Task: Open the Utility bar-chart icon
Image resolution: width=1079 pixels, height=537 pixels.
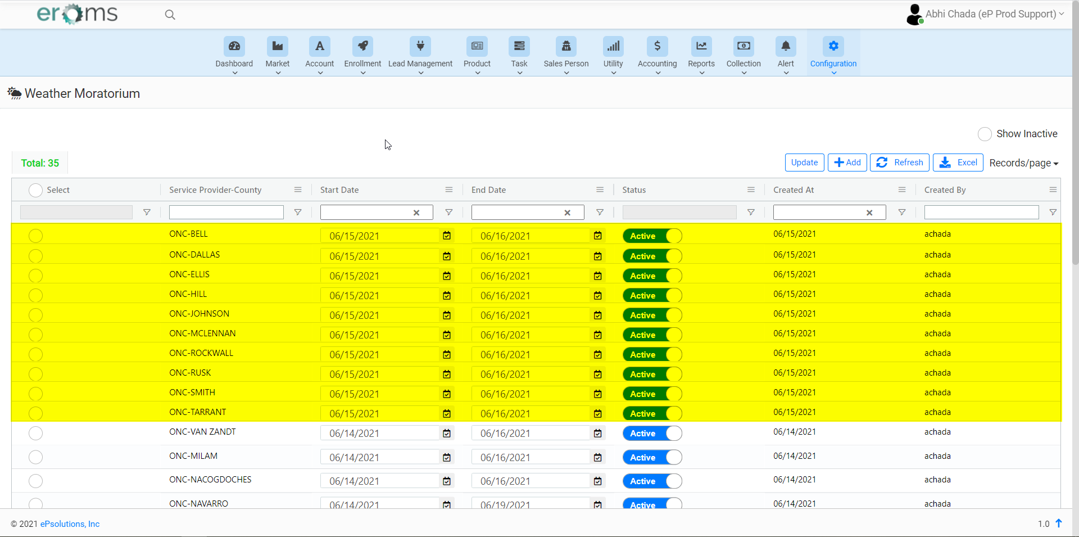Action: pyautogui.click(x=613, y=46)
